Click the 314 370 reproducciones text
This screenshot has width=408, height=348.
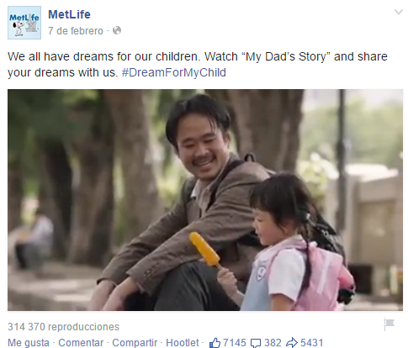coord(63,327)
